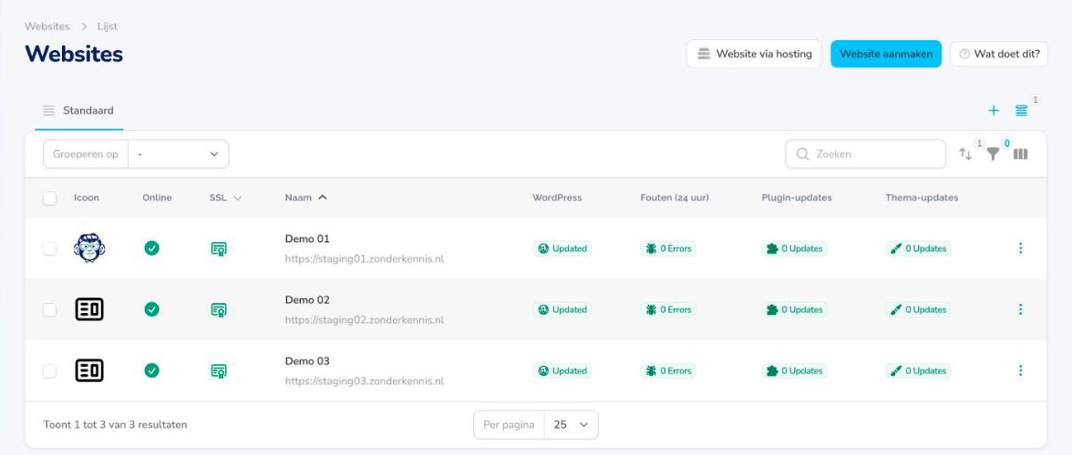
Task: Sort by the Naam column header
Action: tap(305, 197)
